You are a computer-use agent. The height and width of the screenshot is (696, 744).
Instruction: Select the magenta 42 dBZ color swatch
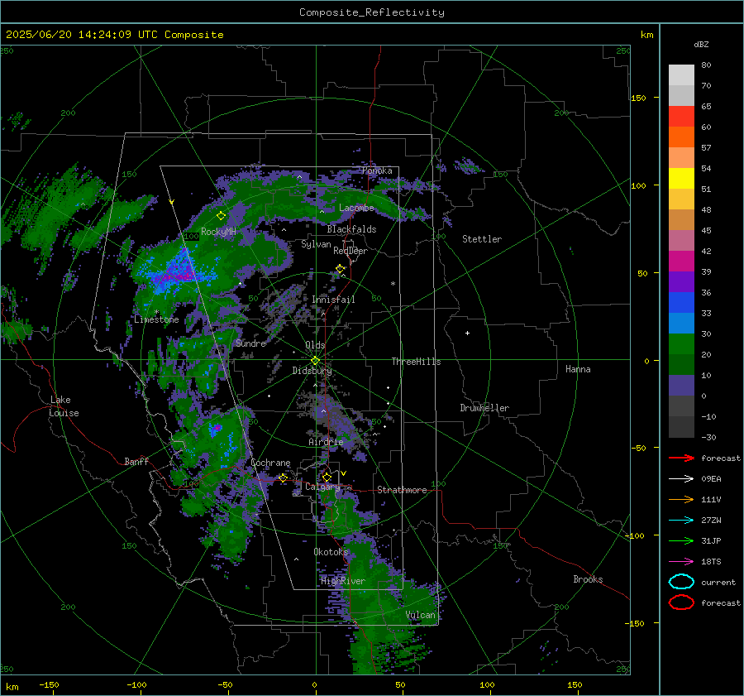(x=681, y=261)
